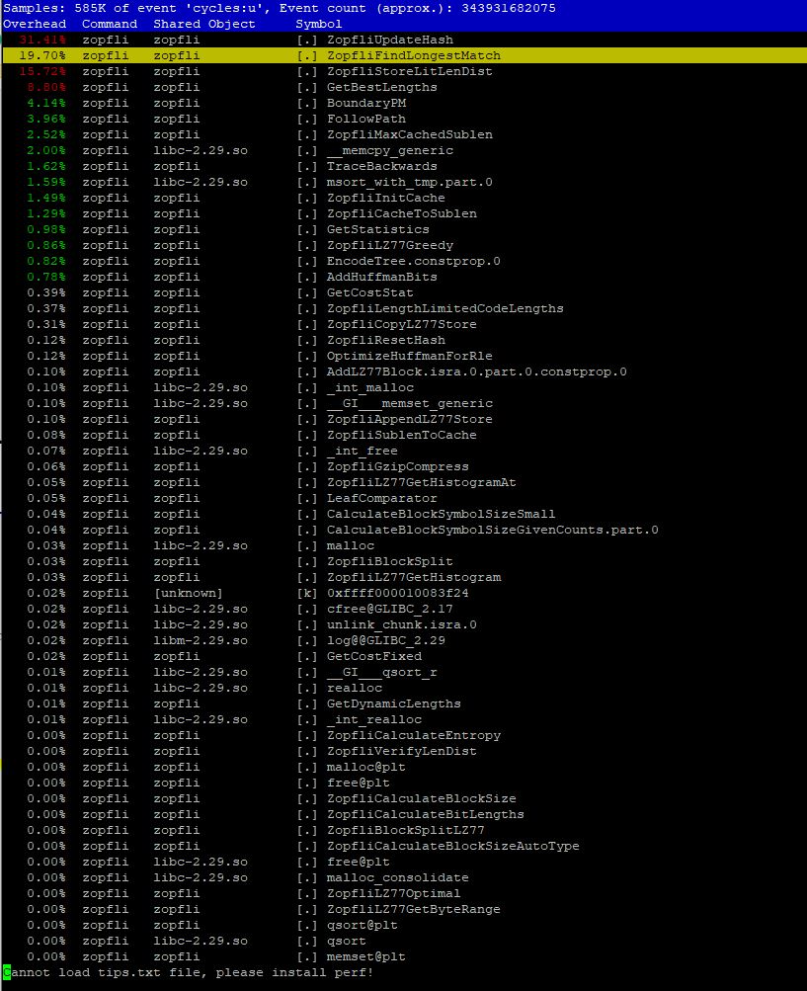
Task: Select the msort_with_tmp.part.0 symbol
Action: pyautogui.click(x=409, y=182)
